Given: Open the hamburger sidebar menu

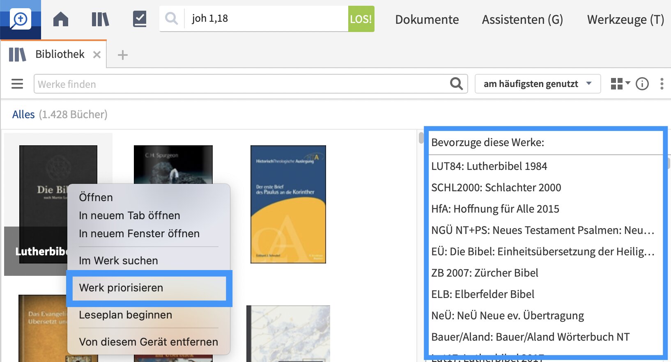Looking at the screenshot, I should click(x=17, y=84).
